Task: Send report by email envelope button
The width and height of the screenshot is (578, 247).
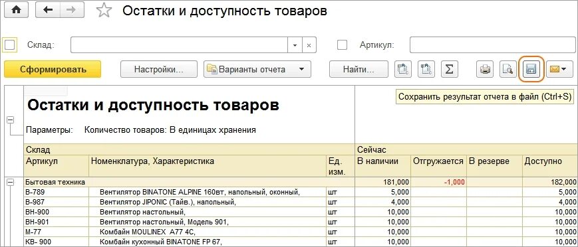Action: tap(559, 69)
